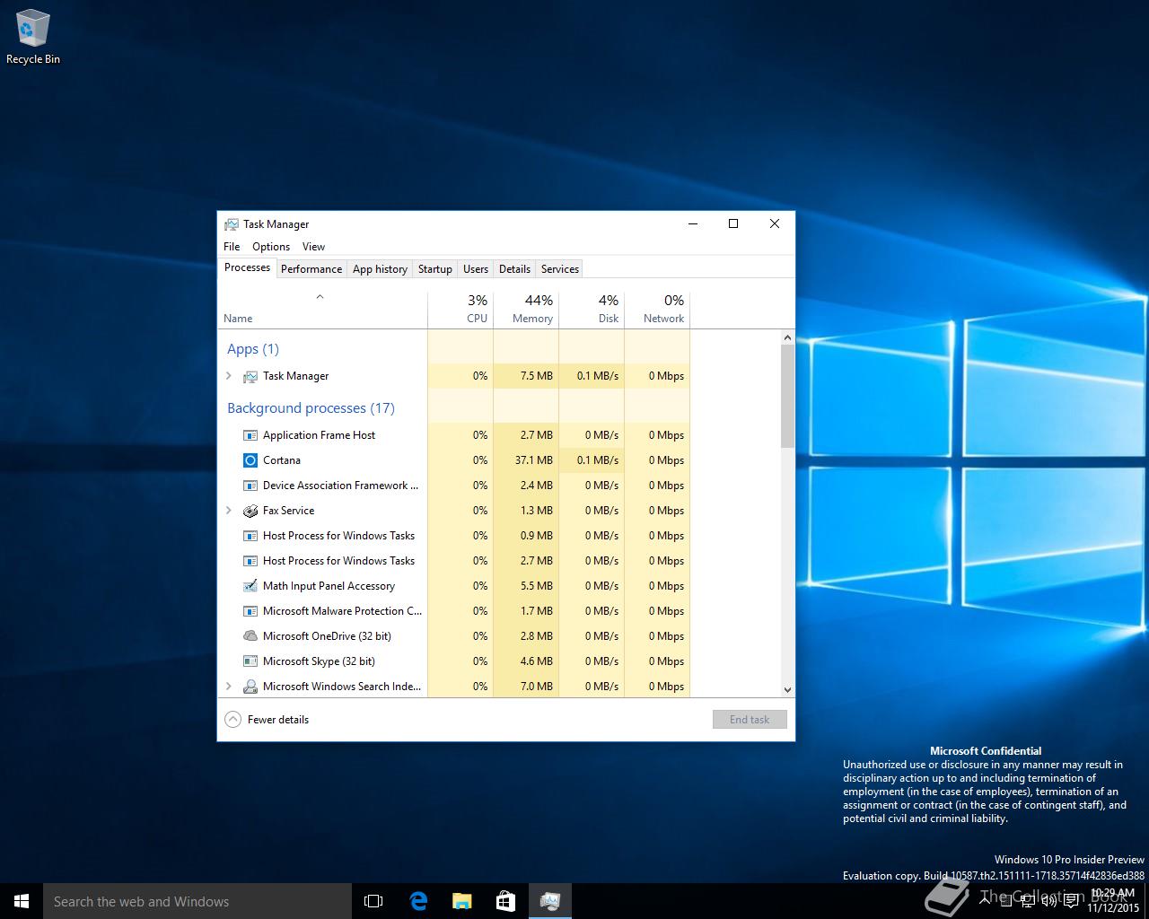Open the View menu
The height and width of the screenshot is (919, 1149).
[313, 247]
